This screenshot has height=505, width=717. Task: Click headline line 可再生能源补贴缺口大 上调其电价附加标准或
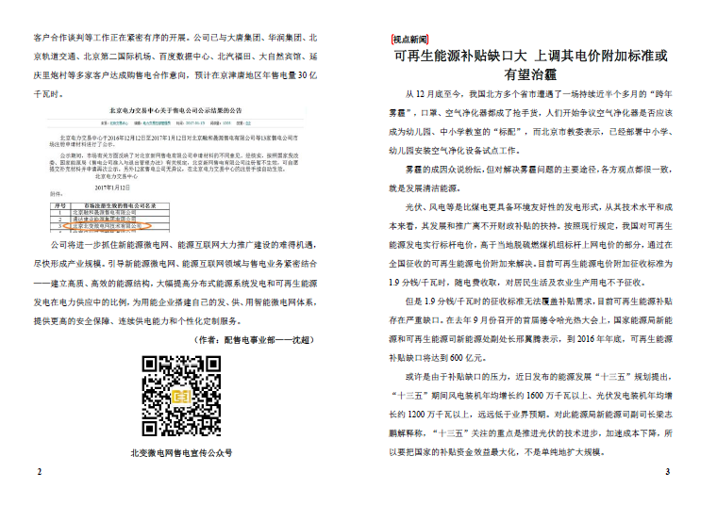[531, 57]
